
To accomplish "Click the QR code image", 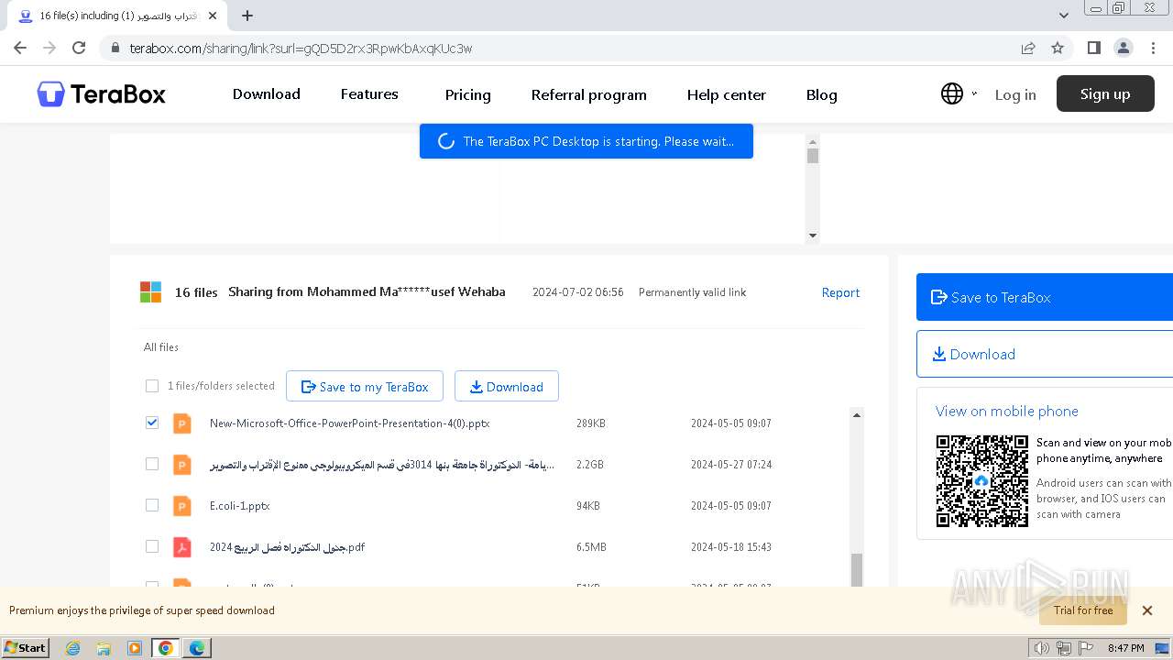I will pyautogui.click(x=982, y=480).
